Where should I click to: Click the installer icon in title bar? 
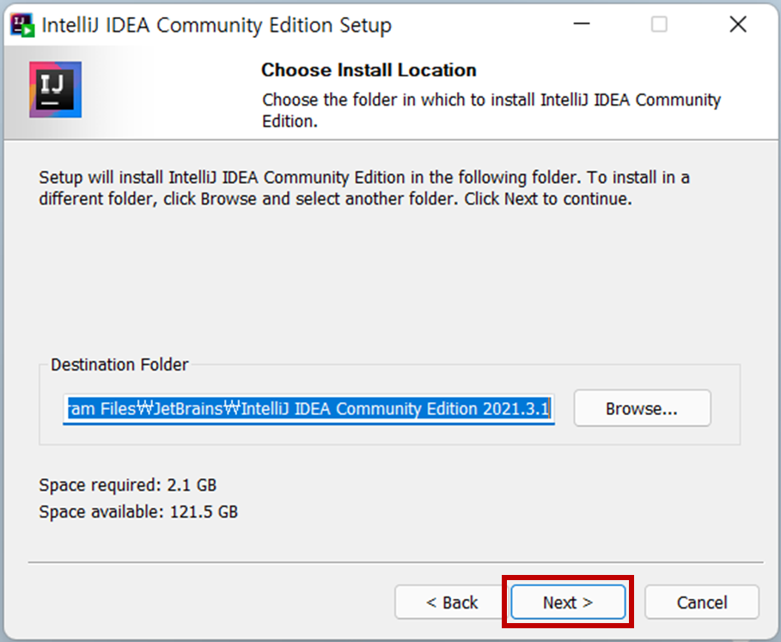click(x=22, y=25)
